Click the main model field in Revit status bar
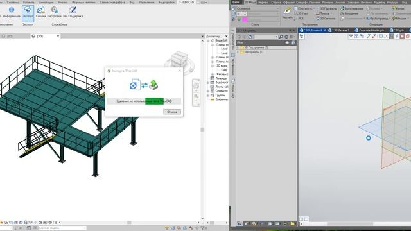 (x=62, y=228)
